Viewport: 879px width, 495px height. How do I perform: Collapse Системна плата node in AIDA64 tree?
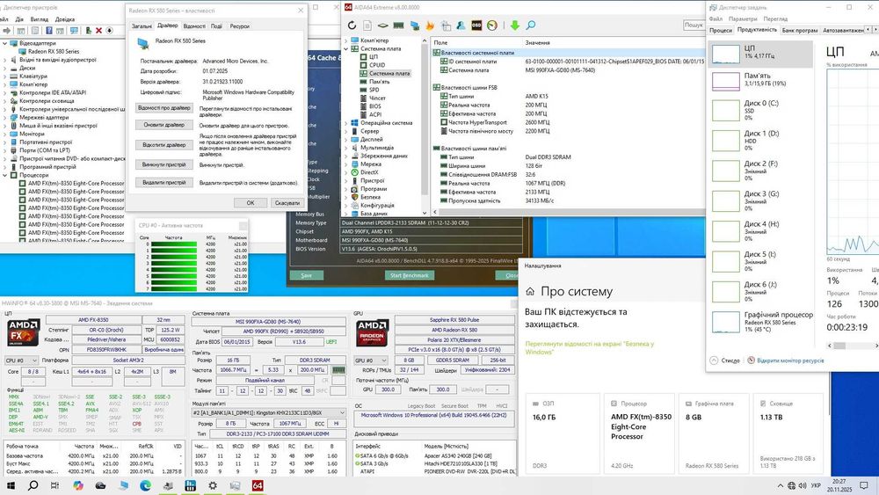(346, 48)
